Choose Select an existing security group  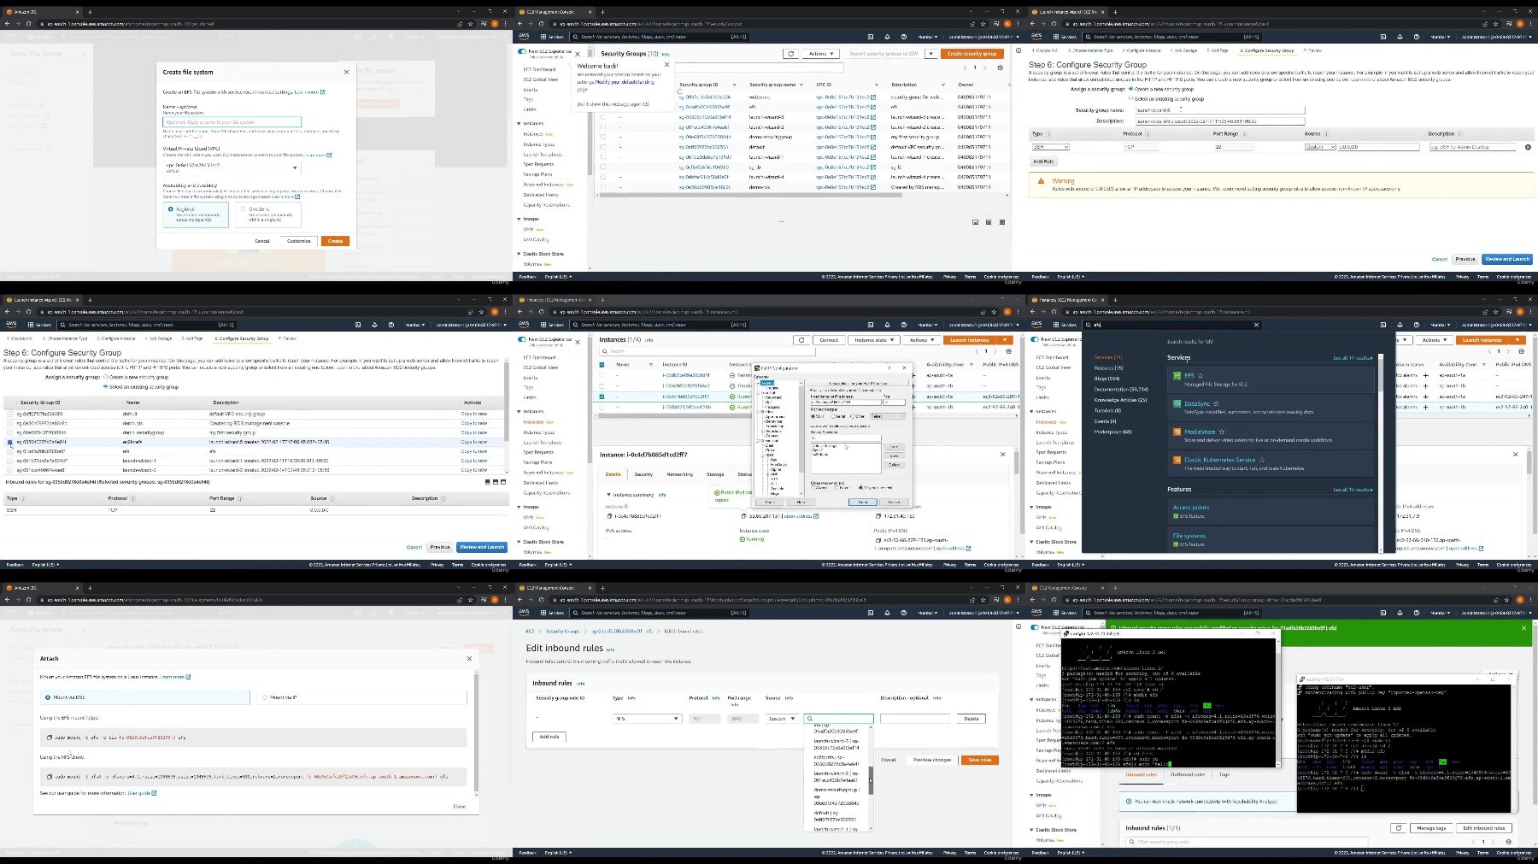[x=1131, y=99]
